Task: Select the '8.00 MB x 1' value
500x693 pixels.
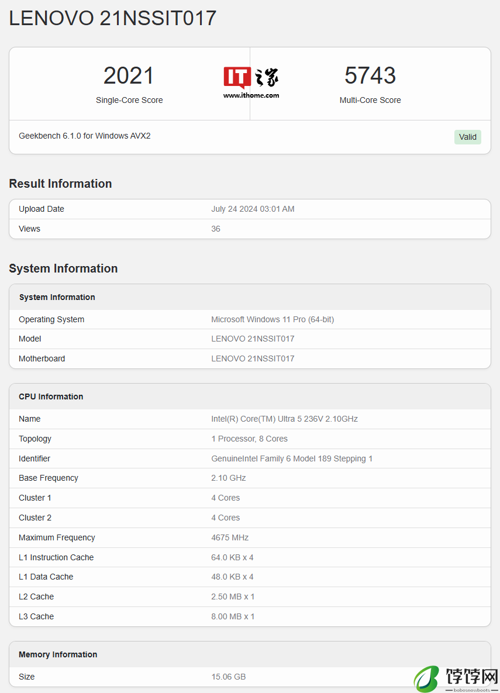Action: tap(233, 617)
